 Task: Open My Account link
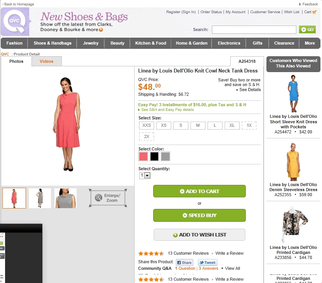click(236, 12)
